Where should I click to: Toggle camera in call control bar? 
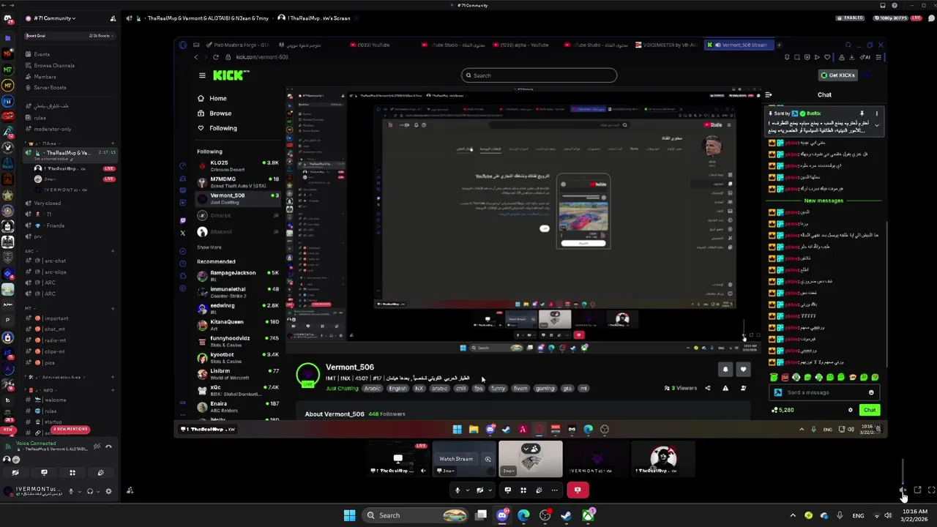click(x=479, y=490)
